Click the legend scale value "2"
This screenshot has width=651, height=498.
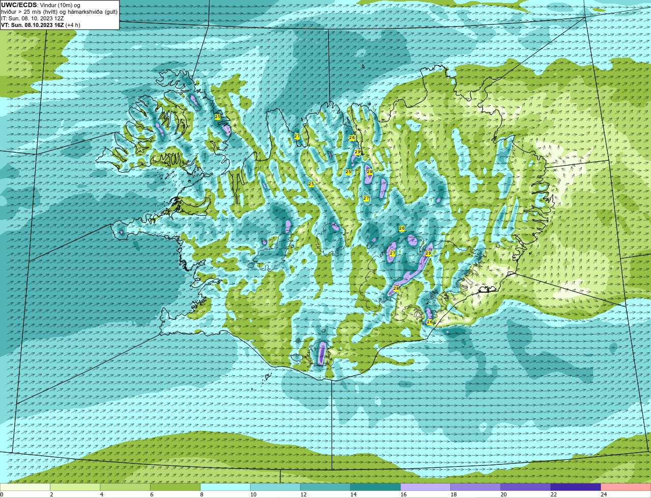51,494
